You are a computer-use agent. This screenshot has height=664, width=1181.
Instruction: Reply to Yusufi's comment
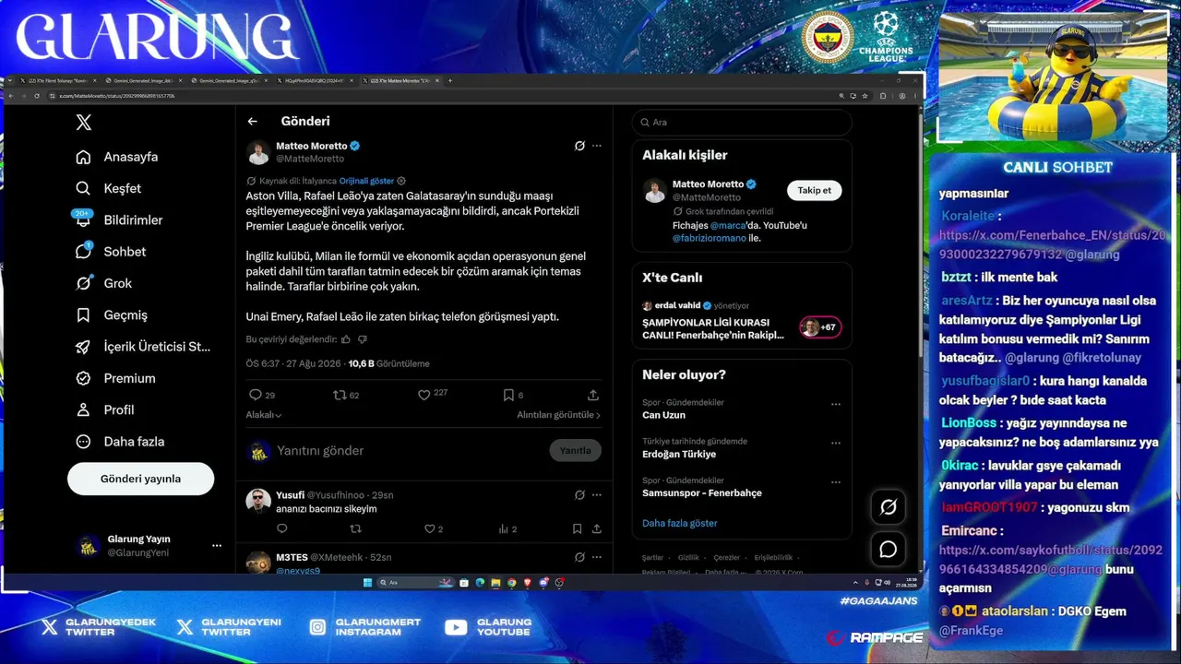pos(282,528)
